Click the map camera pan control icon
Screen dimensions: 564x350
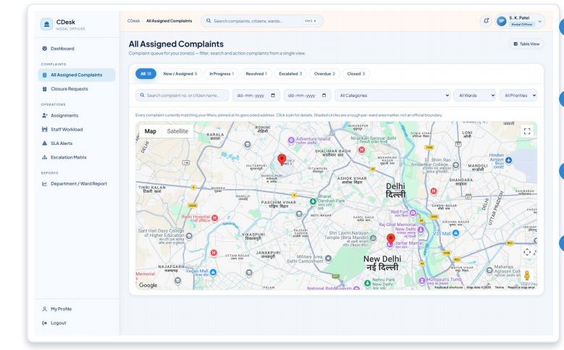coord(527,252)
